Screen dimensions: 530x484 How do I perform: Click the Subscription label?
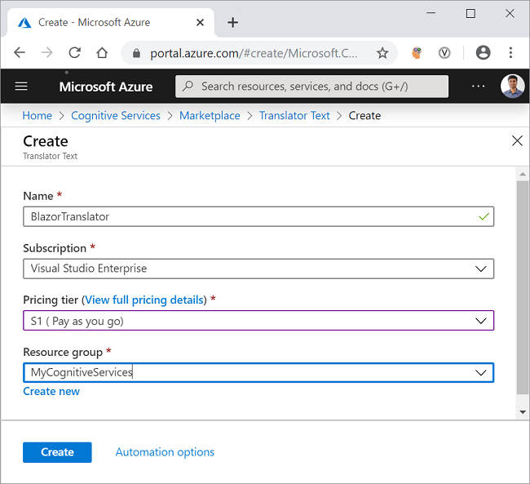coord(55,248)
